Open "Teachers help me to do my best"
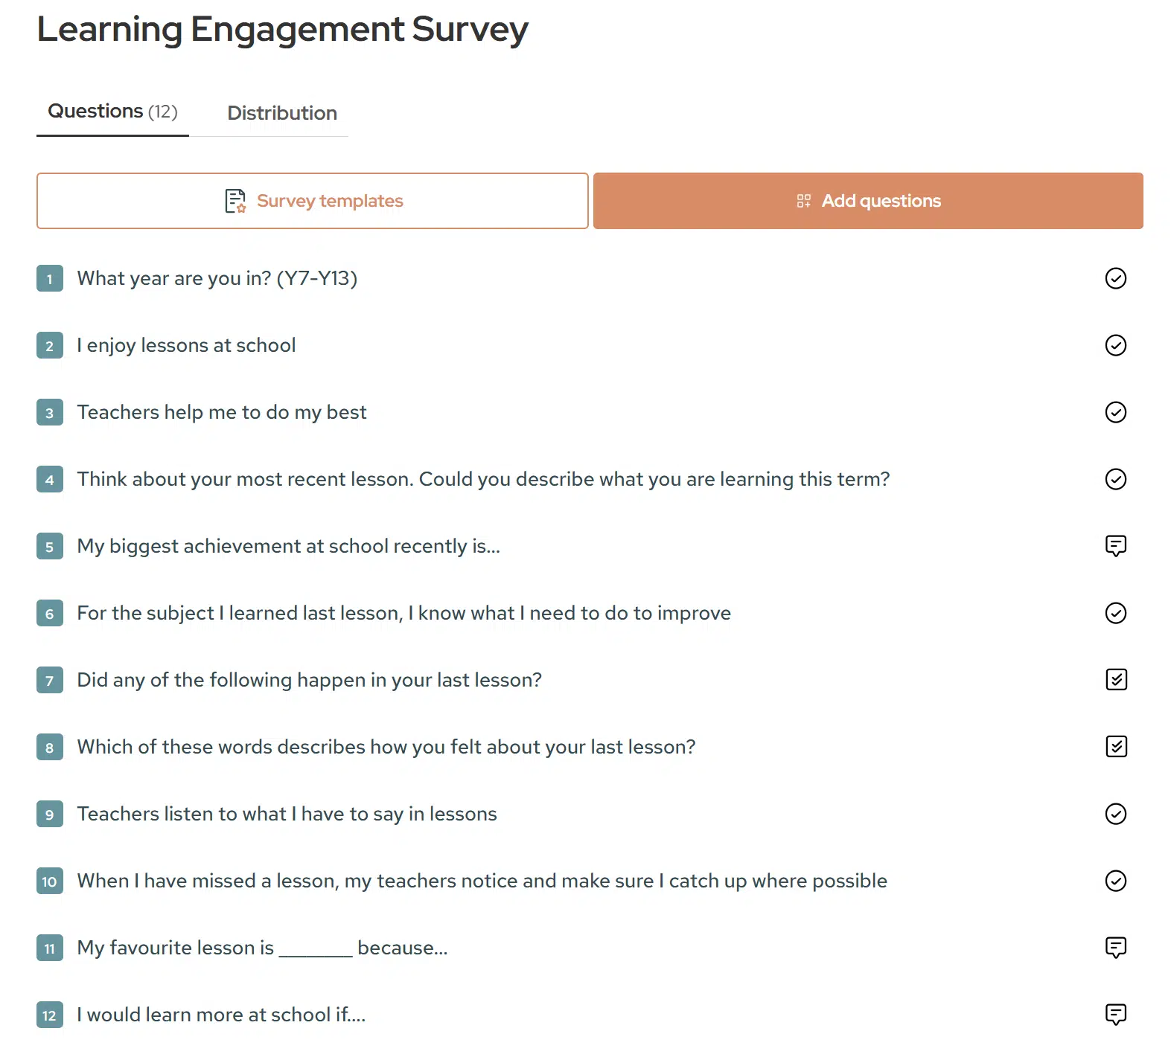 click(222, 412)
